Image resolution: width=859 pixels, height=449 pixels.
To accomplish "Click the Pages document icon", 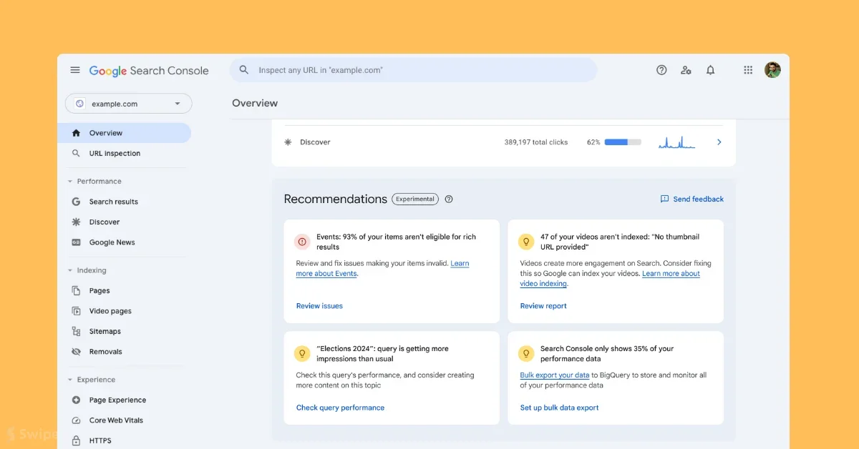I will [76, 290].
